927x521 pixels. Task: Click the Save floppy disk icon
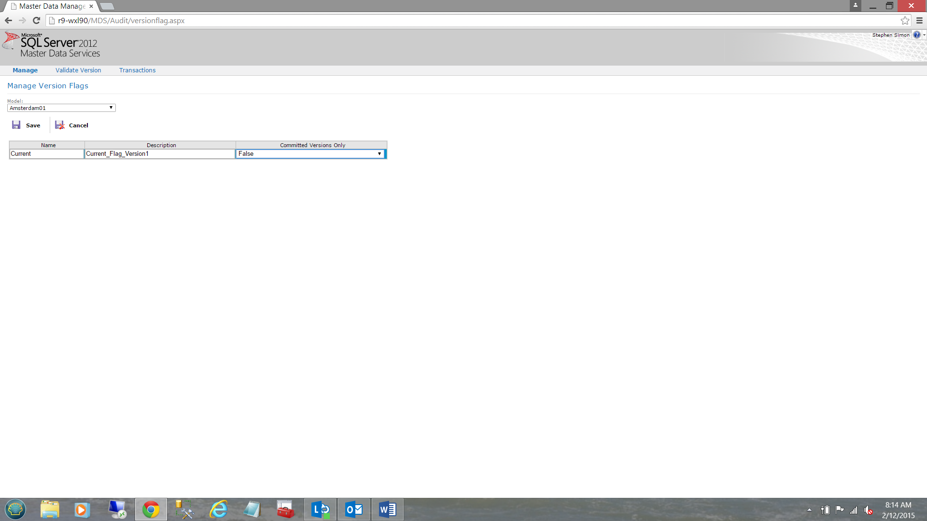16,125
